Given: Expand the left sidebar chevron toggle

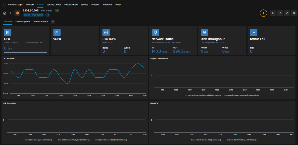Looking at the screenshot, I should 4,5.
